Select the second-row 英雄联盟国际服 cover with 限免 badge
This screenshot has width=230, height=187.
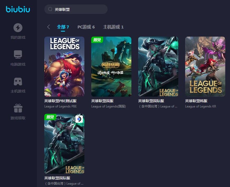click(x=64, y=144)
